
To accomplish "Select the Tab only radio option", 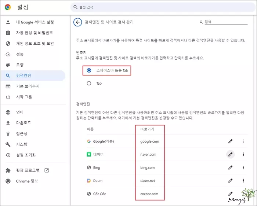I will pos(89,83).
